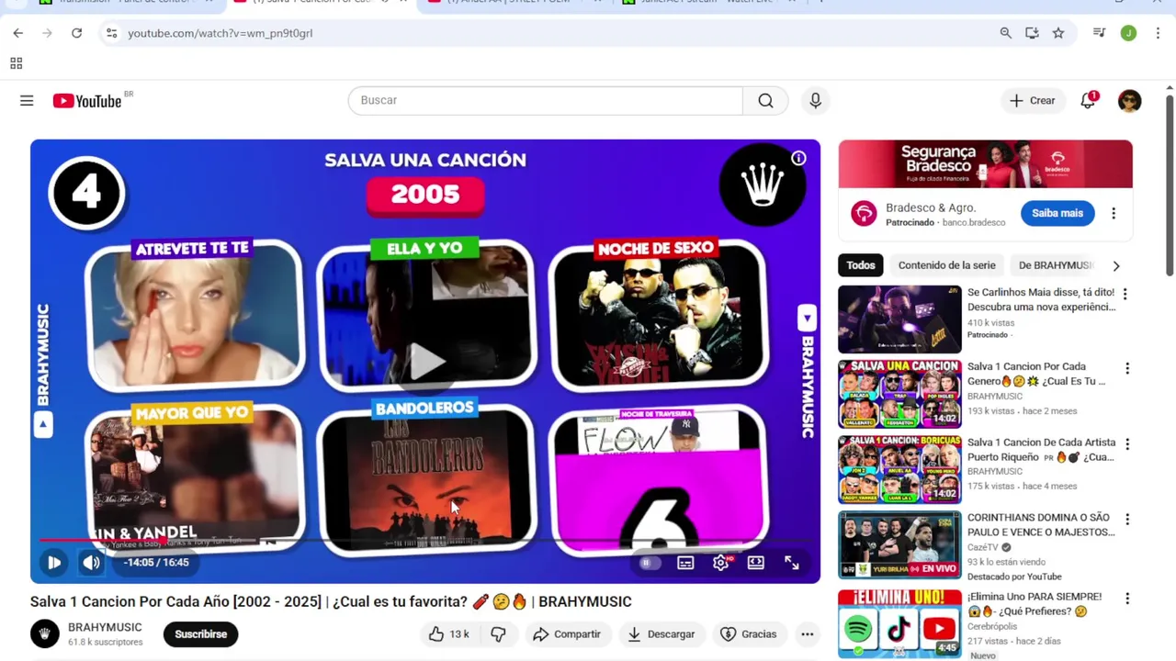This screenshot has width=1176, height=661.
Task: Open Artista Puerto Riqueño video title
Action: pos(1041,450)
